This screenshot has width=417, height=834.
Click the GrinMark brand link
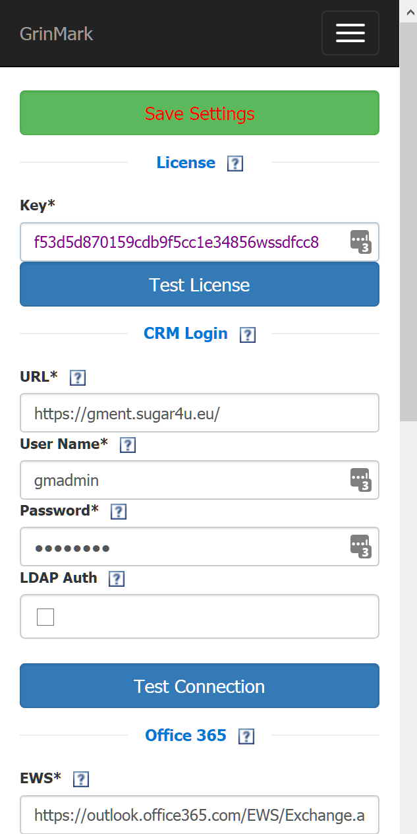pyautogui.click(x=57, y=33)
